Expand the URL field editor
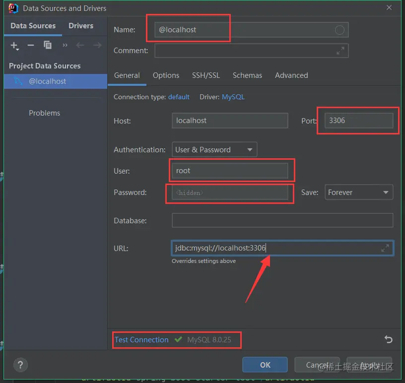This screenshot has width=405, height=383. [x=385, y=248]
